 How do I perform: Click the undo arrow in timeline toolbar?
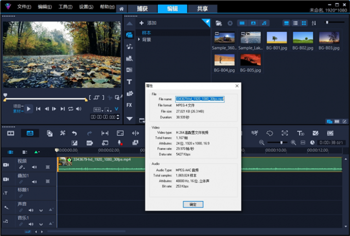pos(75,133)
